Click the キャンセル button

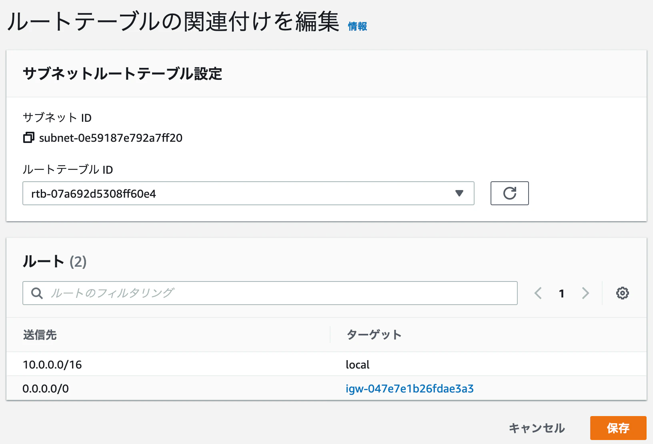click(537, 428)
